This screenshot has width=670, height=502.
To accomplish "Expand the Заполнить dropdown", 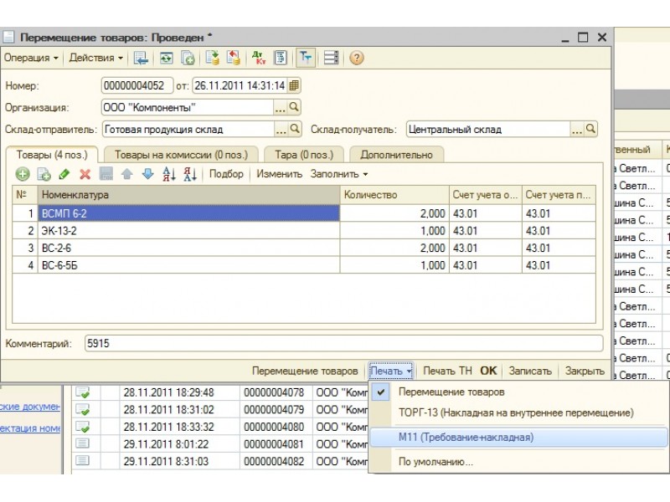I will [x=339, y=174].
